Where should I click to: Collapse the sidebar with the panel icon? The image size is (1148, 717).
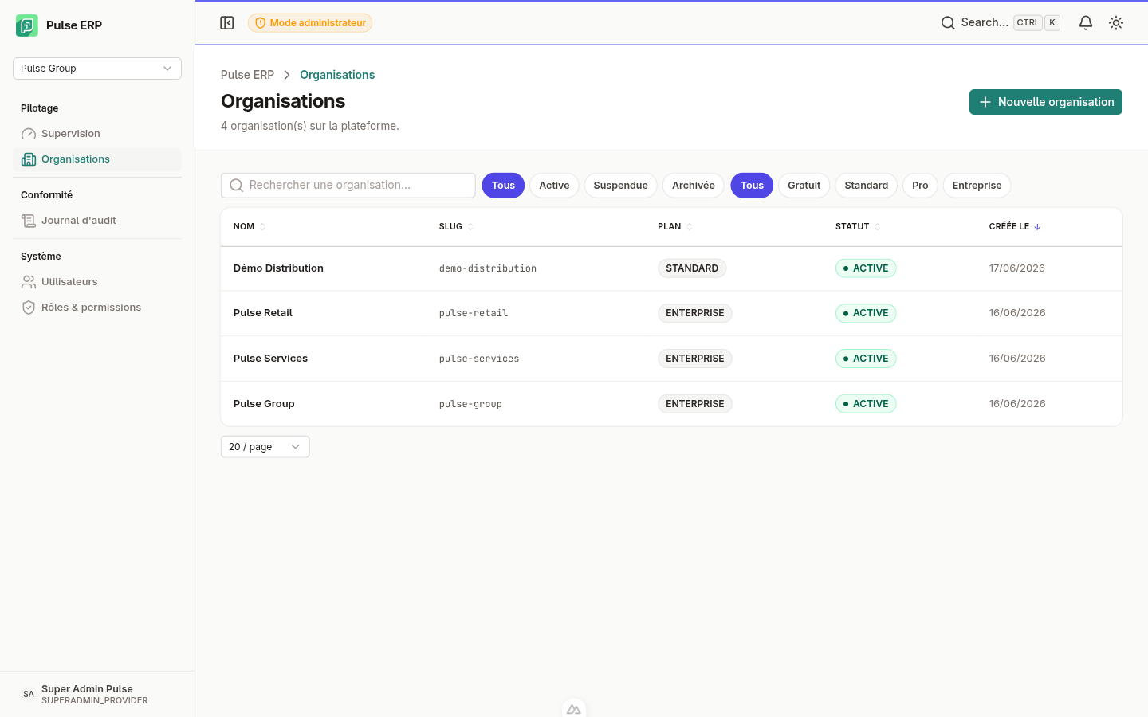[x=227, y=23]
